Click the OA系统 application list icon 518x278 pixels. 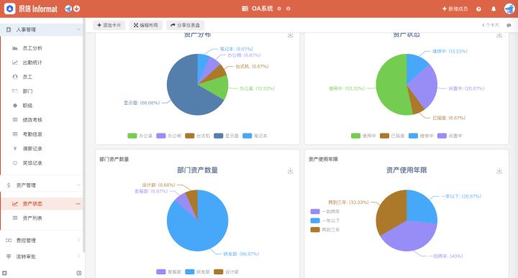(x=245, y=9)
